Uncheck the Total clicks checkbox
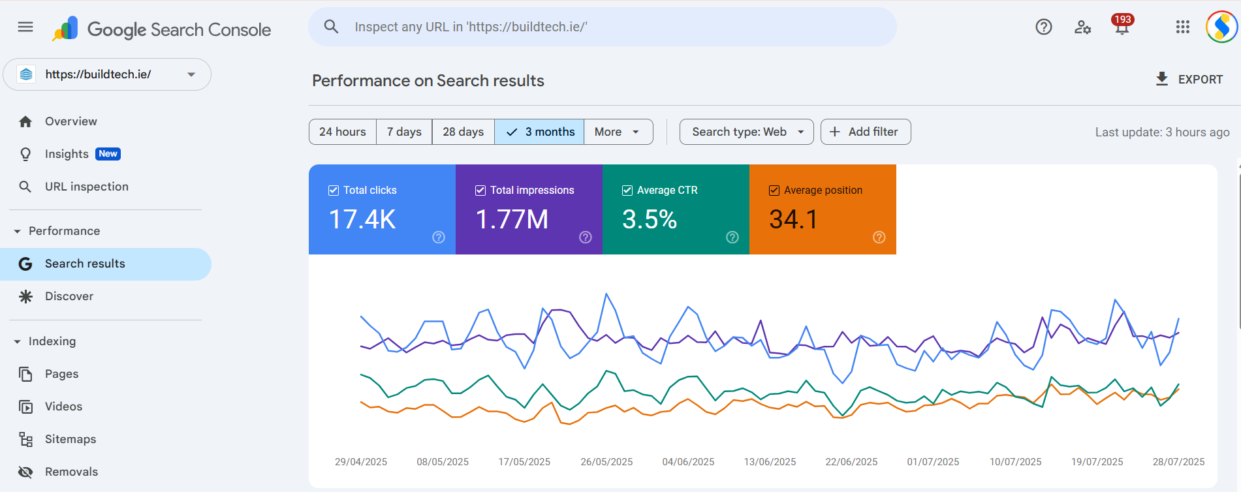 point(334,191)
